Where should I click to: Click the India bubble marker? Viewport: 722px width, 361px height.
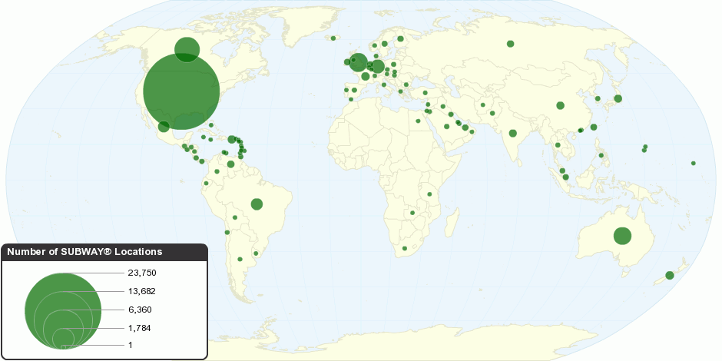(x=512, y=134)
